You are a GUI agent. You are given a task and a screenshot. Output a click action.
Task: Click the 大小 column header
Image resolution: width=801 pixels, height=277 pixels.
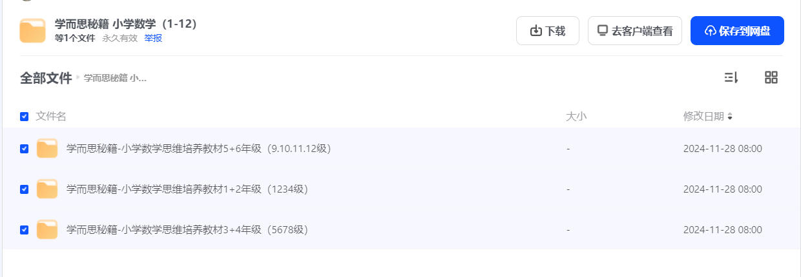(x=576, y=117)
